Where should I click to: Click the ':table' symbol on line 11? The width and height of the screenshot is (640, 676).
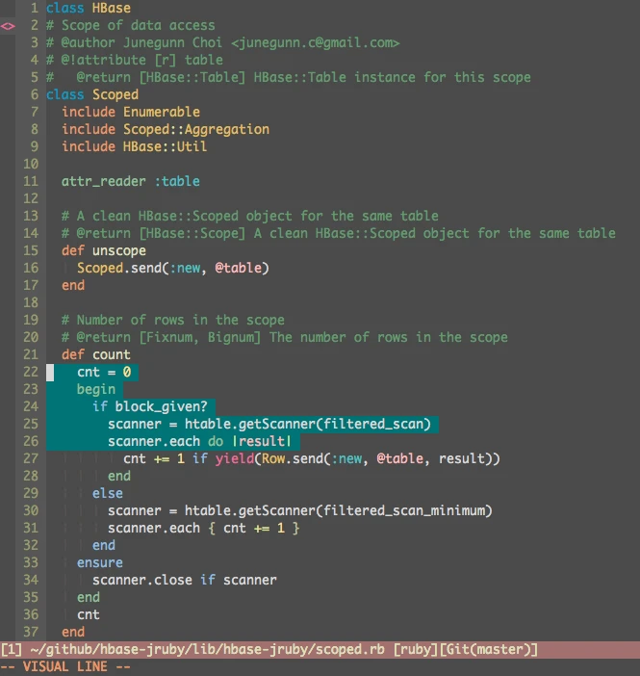click(177, 181)
